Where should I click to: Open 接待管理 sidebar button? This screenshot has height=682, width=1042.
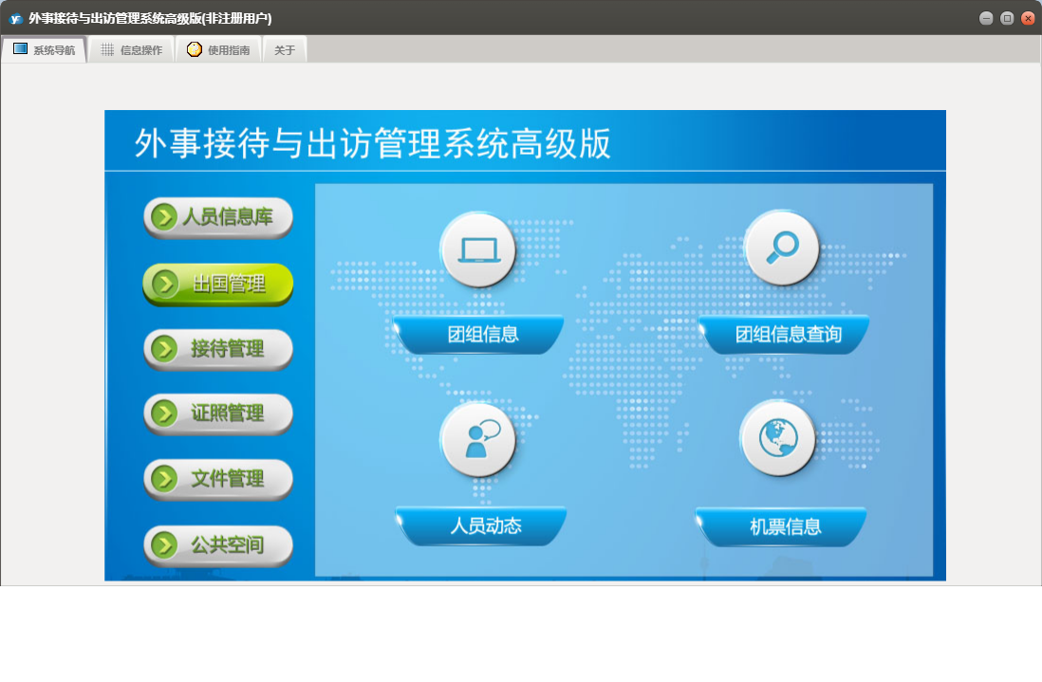pyautogui.click(x=218, y=349)
